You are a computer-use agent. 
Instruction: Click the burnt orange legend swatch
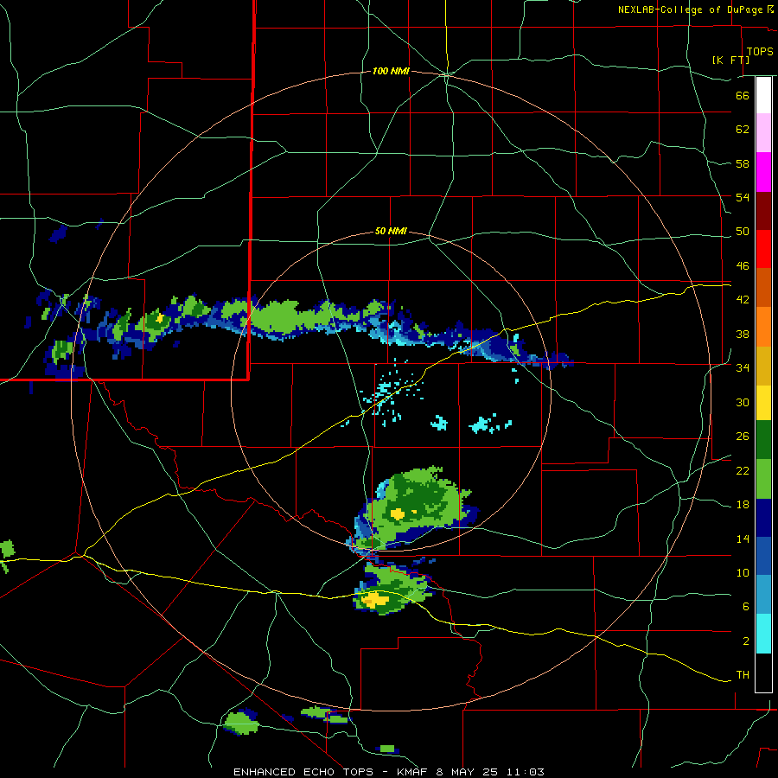coord(763,287)
